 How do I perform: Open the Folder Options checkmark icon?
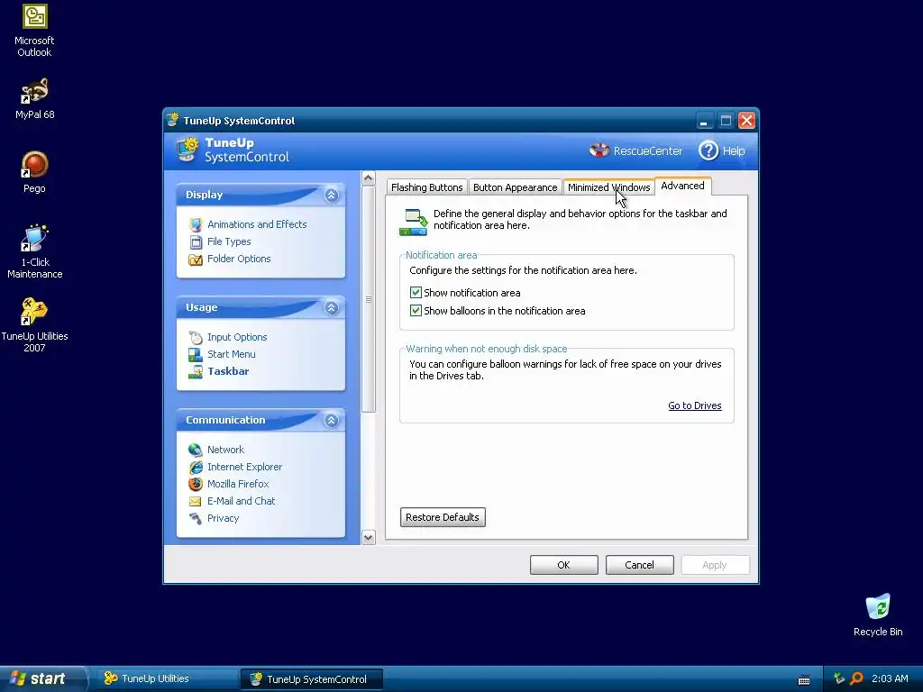tap(196, 259)
